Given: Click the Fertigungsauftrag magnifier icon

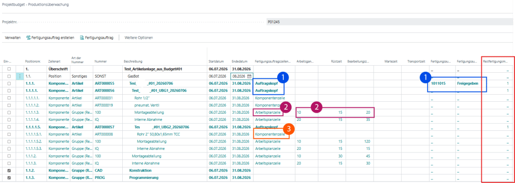Looking at the screenshot, I should [82, 38].
